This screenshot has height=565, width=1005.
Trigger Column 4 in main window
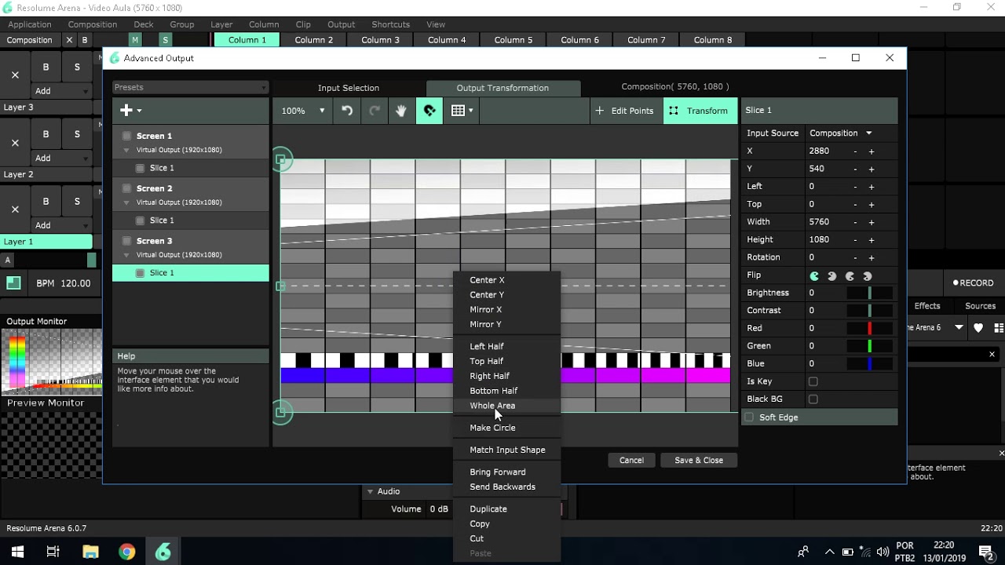(447, 40)
